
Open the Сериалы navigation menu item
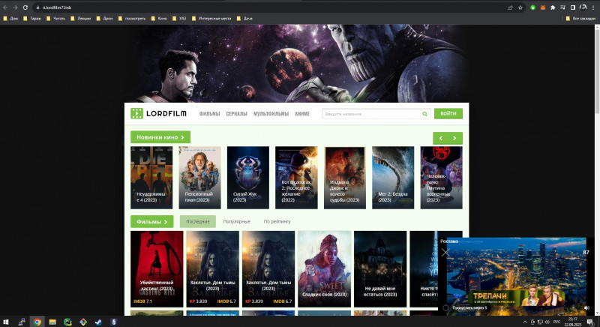236,114
